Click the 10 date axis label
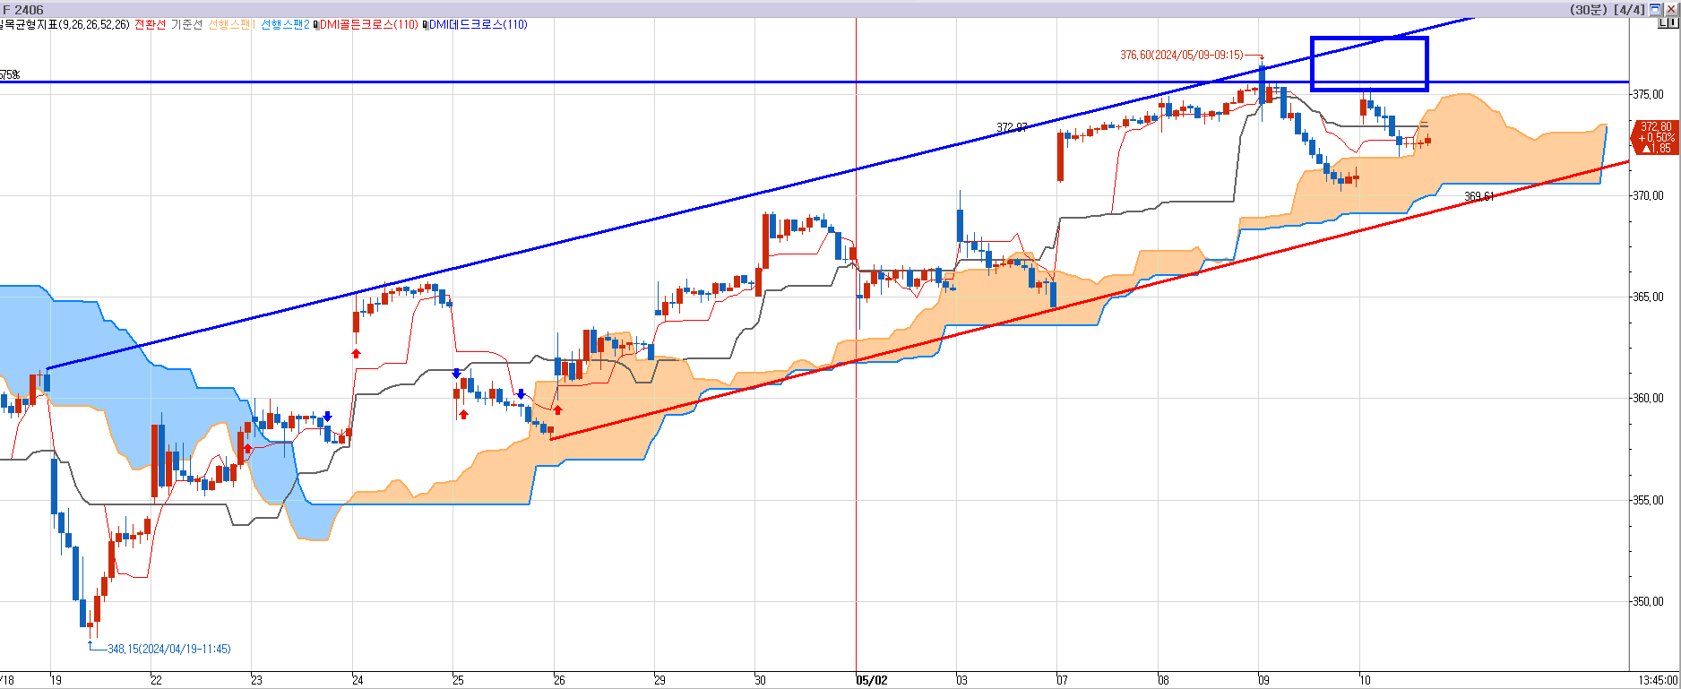Viewport: 1681px width, 689px height. tap(1366, 680)
